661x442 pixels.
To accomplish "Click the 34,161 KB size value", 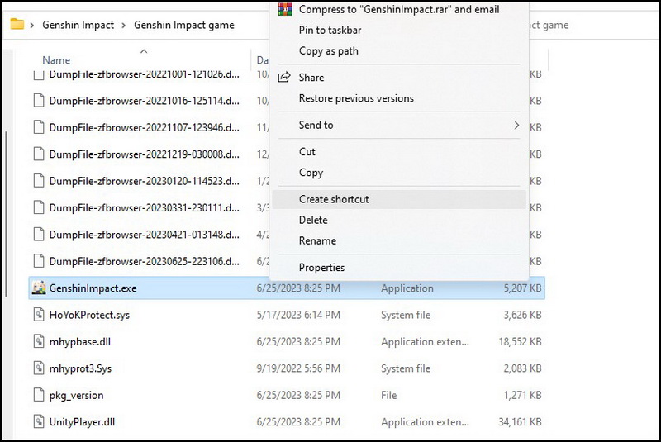I will (521, 422).
